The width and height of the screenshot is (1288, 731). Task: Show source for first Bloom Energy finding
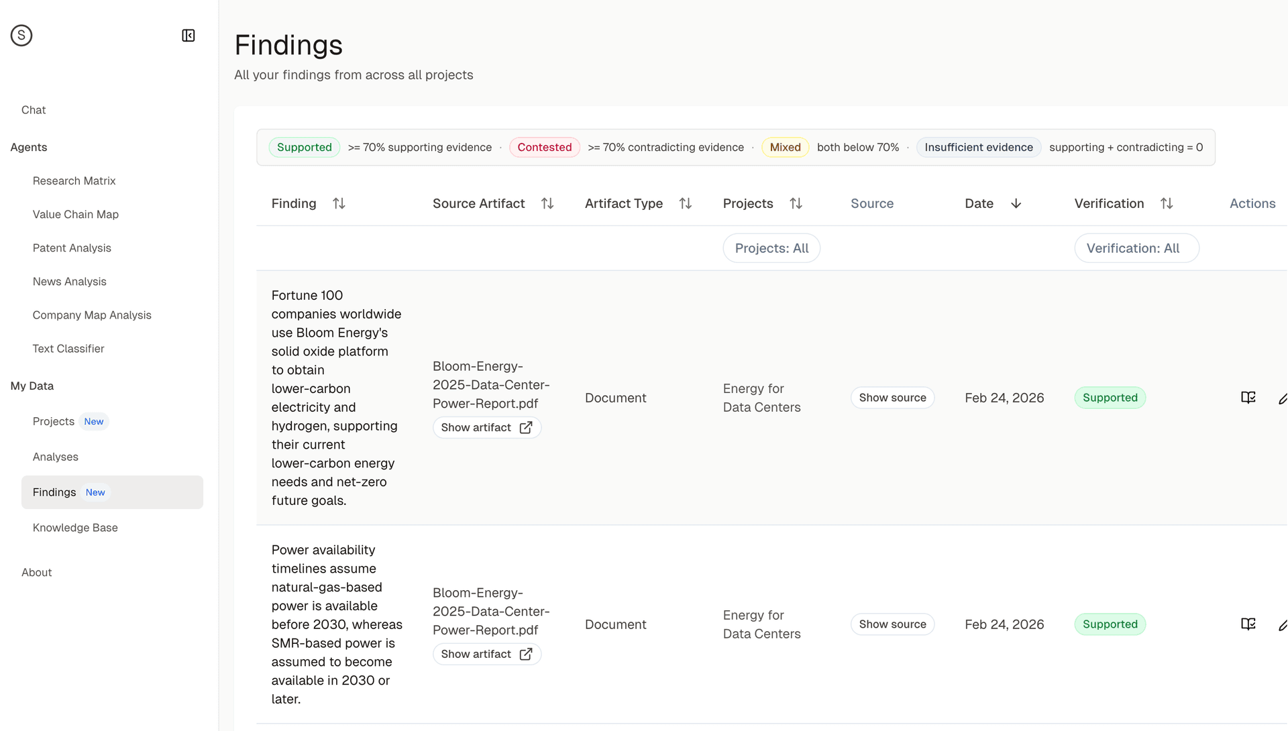point(892,397)
